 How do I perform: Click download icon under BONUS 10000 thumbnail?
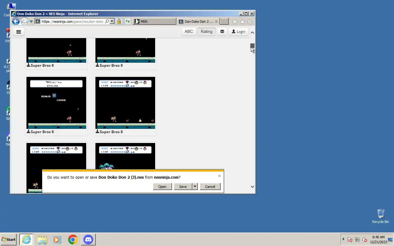point(28,132)
